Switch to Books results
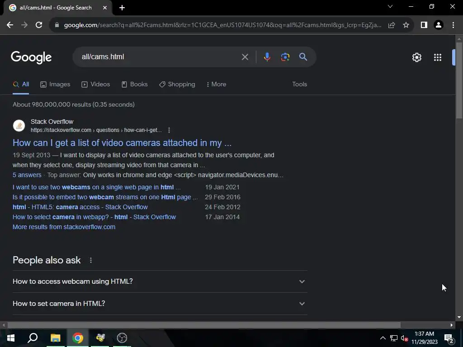The width and height of the screenshot is (463, 347). pos(135,84)
